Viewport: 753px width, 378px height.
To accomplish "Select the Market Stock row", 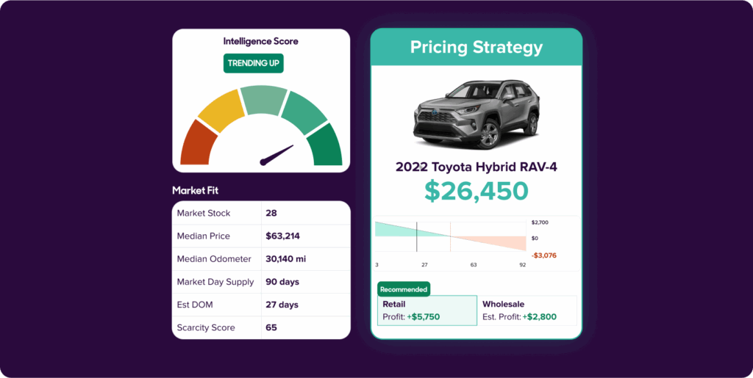I will click(x=261, y=213).
